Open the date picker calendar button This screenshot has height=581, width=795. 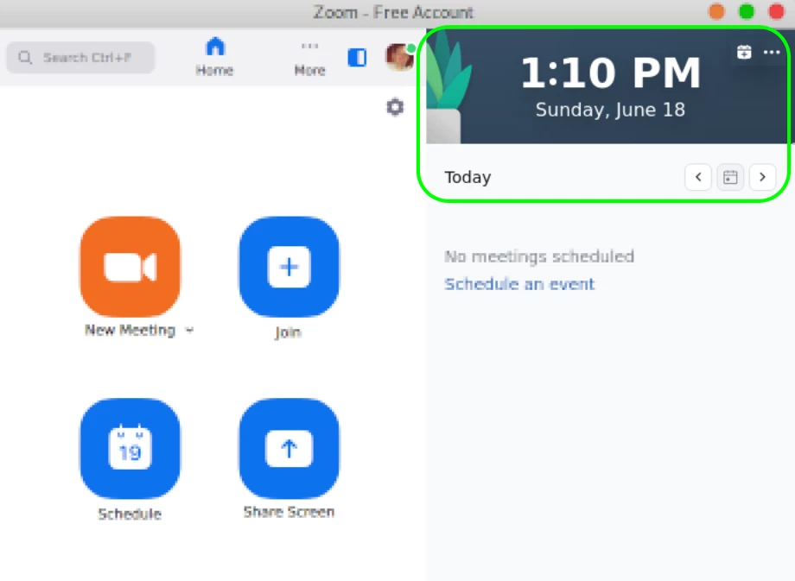(x=730, y=177)
